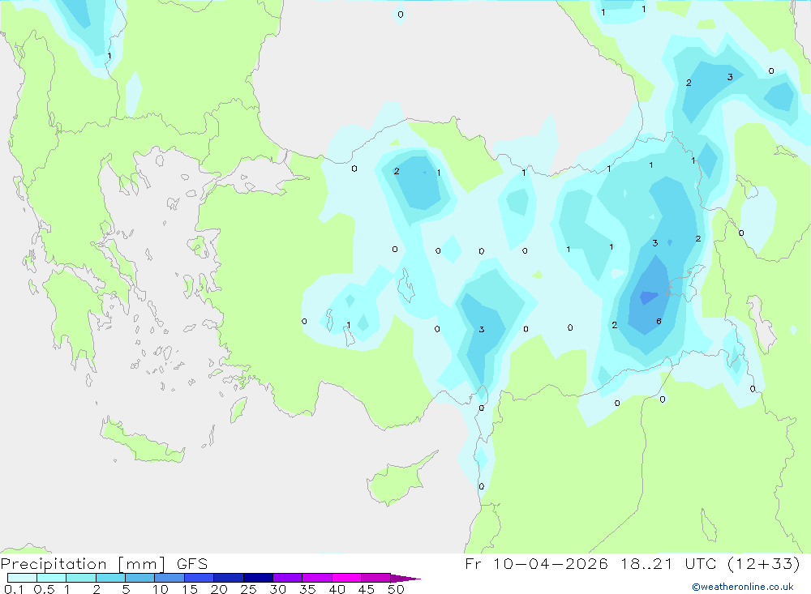The image size is (811, 594).
Task: Click the legend label '10'
Action: (161, 589)
